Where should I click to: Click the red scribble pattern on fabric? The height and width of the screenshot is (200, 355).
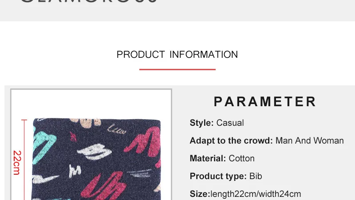tap(143, 142)
